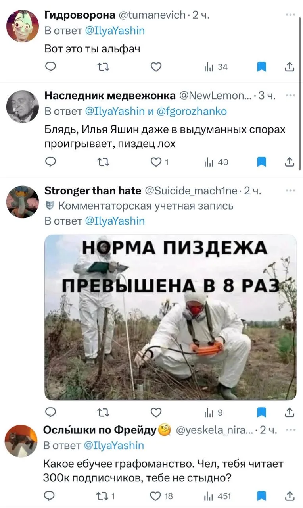
Task: Reply to Наследник медвежонка's tweet
Action: (x=50, y=162)
